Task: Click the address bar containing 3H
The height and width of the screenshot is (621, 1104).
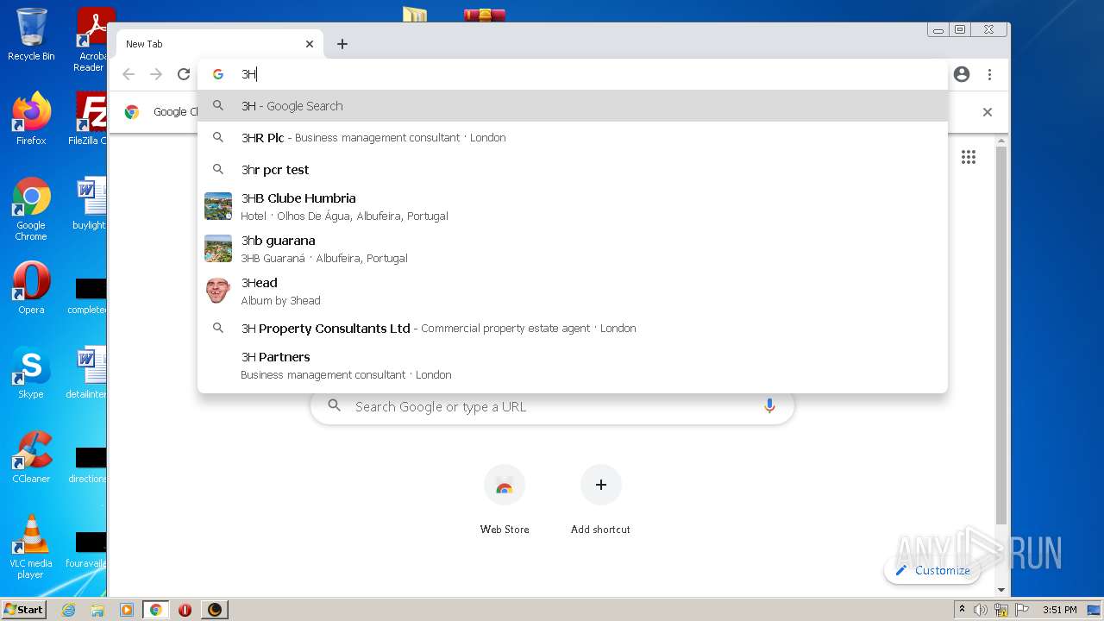Action: (x=574, y=74)
